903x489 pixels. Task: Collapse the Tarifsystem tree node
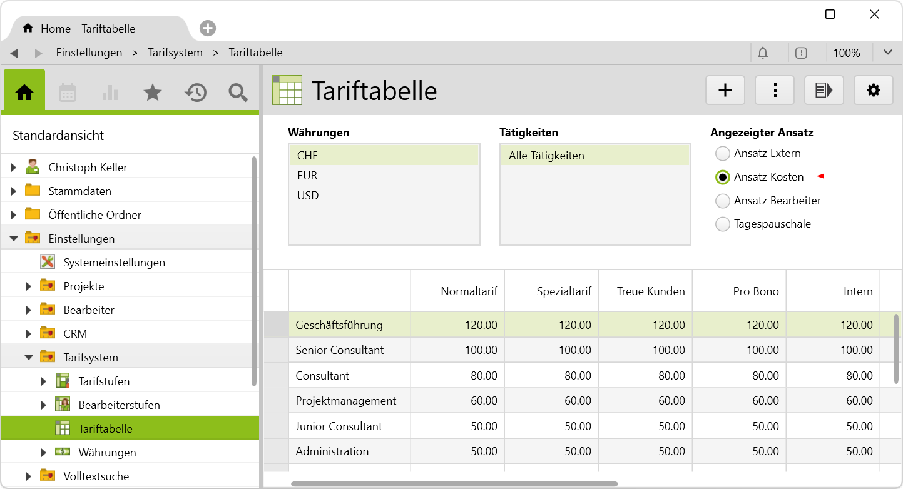point(29,358)
